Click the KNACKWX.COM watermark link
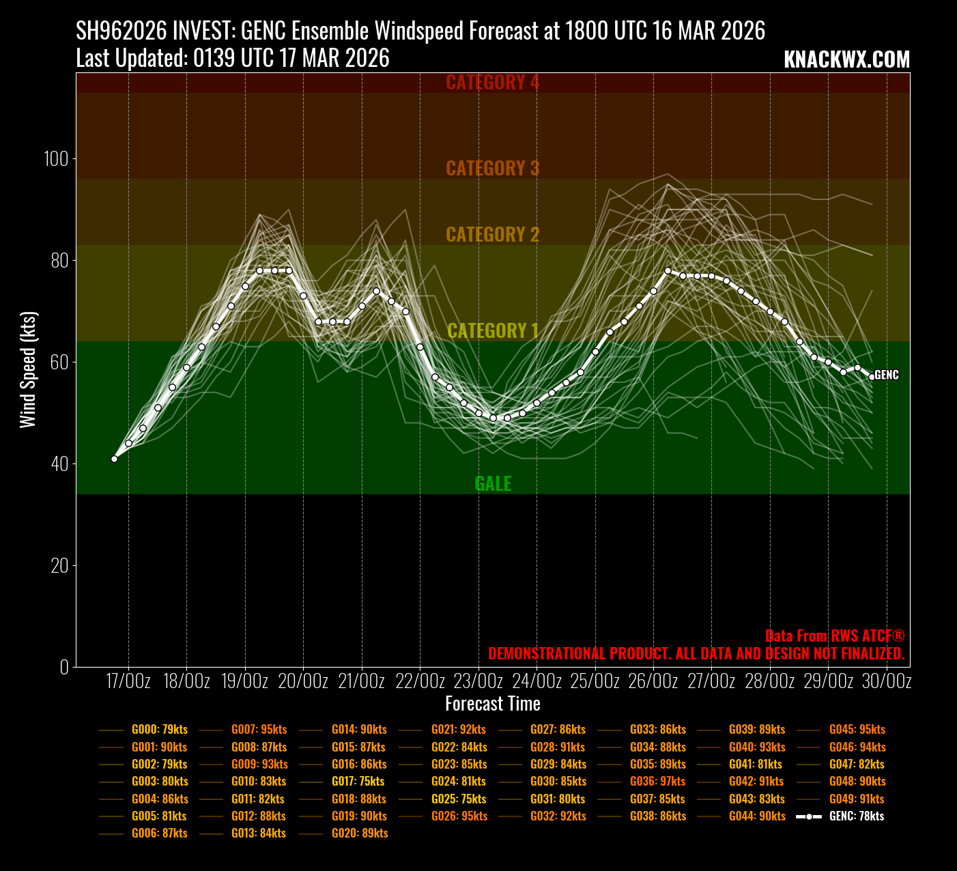Image resolution: width=957 pixels, height=871 pixels. click(x=846, y=59)
